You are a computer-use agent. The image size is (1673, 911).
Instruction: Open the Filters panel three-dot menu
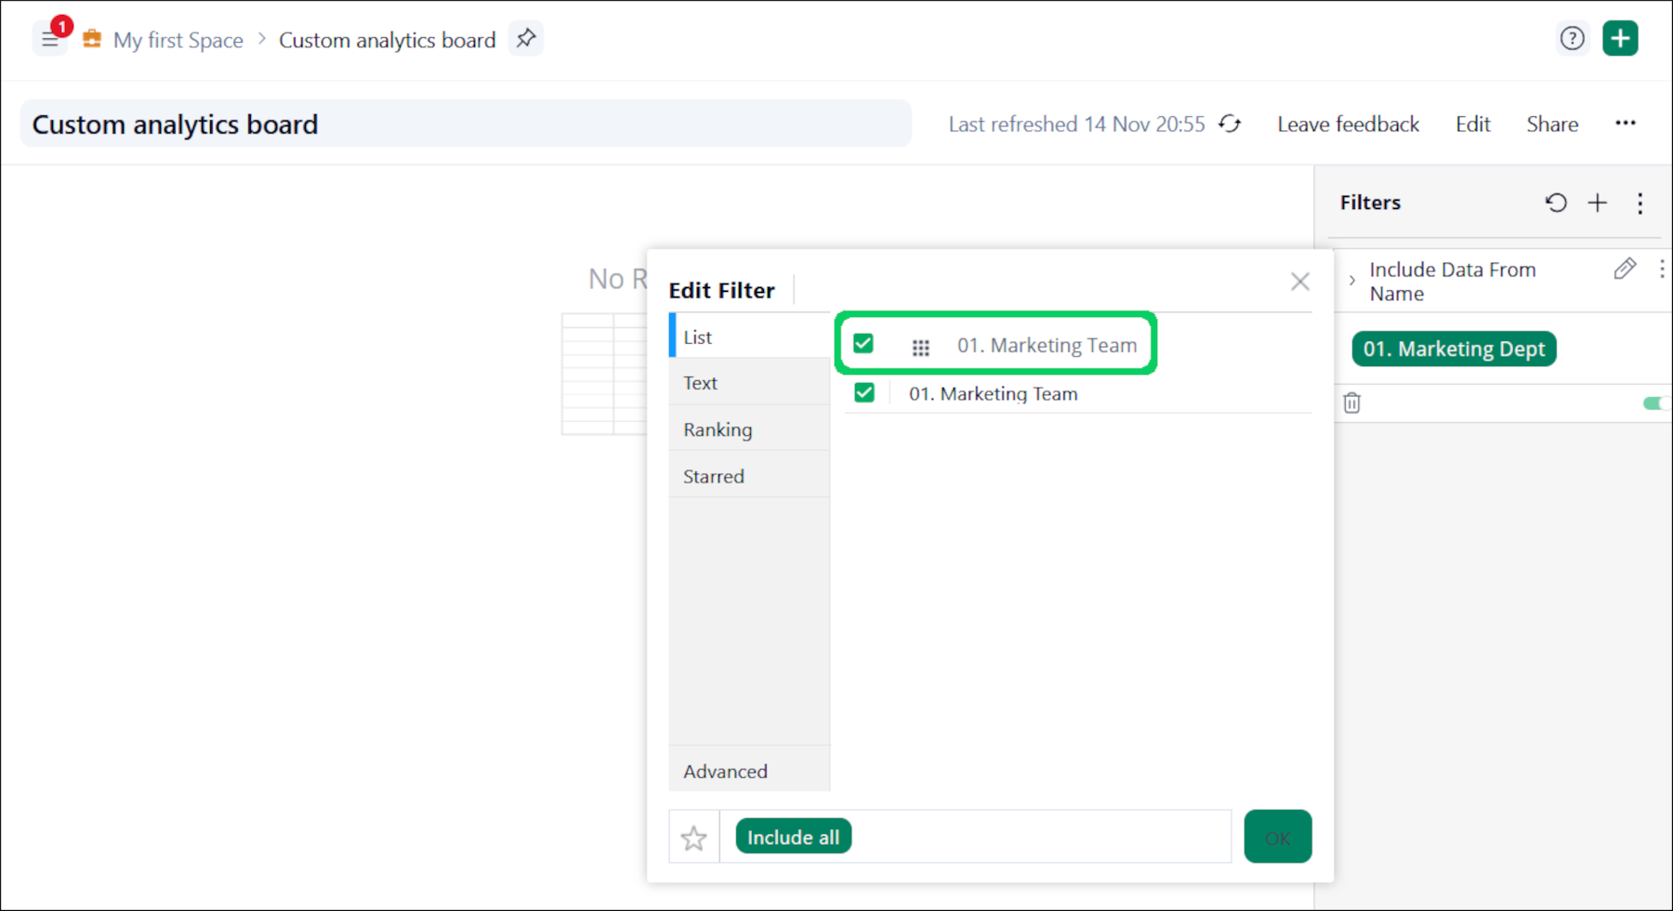coord(1640,203)
